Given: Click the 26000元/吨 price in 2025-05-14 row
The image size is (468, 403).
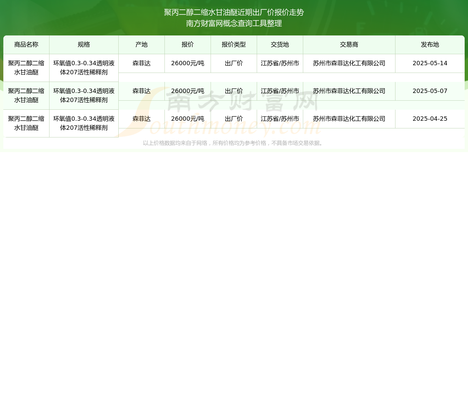Looking at the screenshot, I should 188,64.
